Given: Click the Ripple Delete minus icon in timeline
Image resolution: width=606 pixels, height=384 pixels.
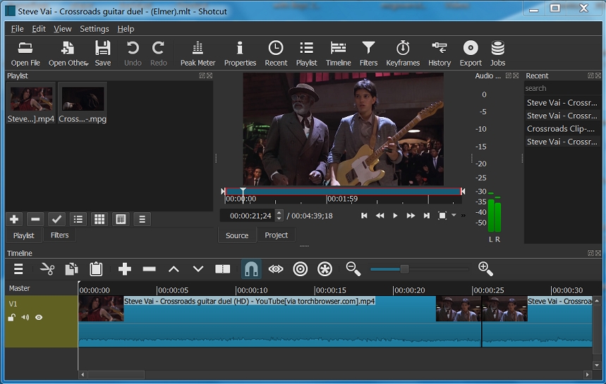Looking at the screenshot, I should click(x=149, y=269).
